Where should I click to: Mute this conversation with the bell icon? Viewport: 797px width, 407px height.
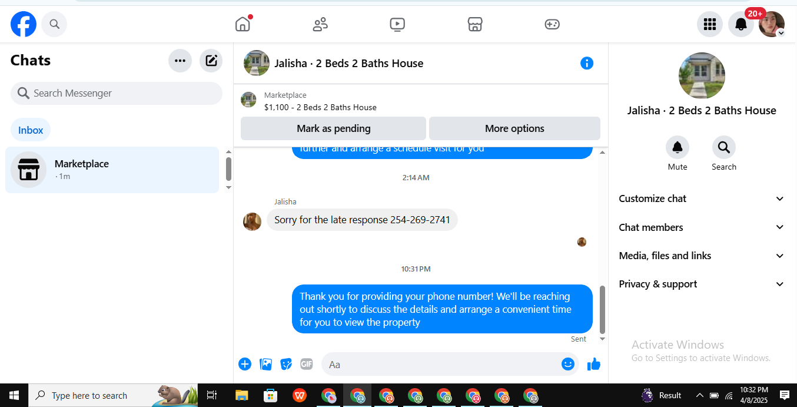(678, 147)
